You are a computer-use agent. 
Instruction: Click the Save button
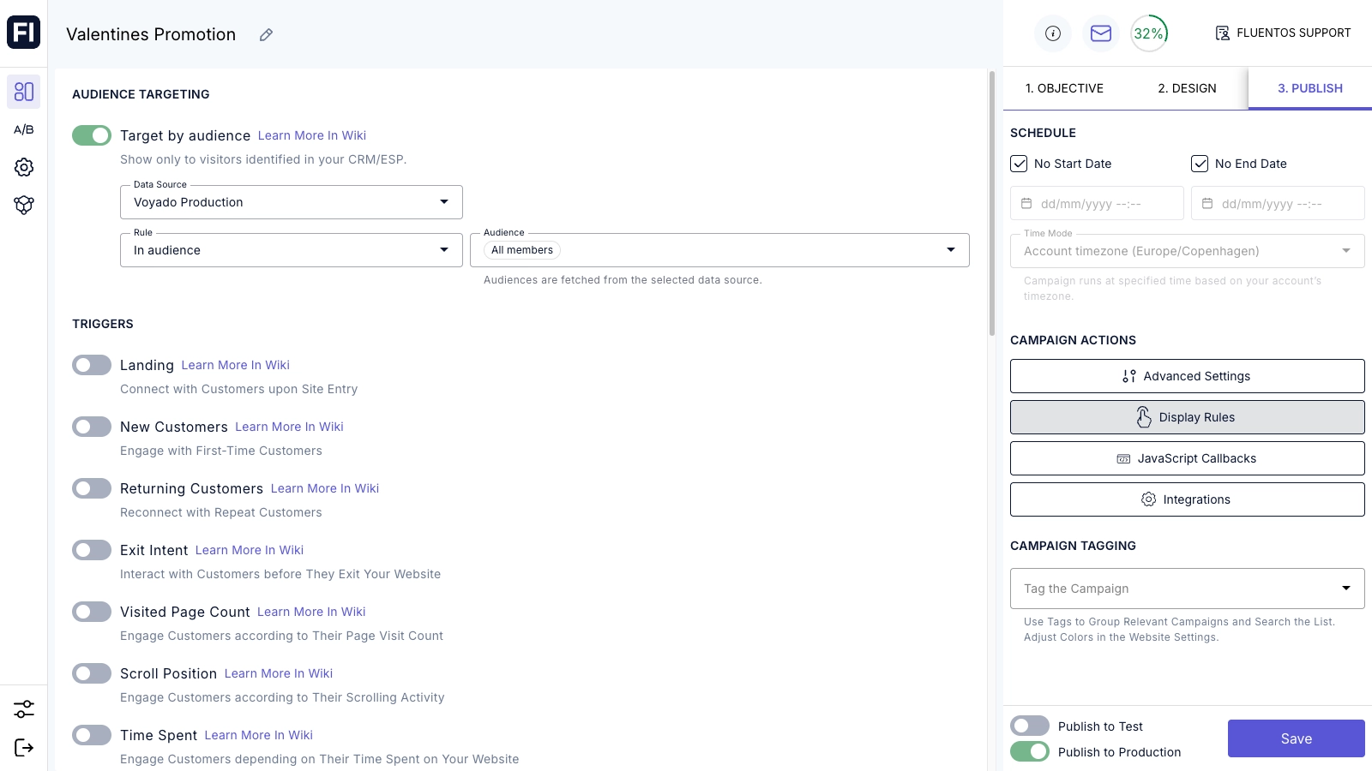[x=1297, y=738]
